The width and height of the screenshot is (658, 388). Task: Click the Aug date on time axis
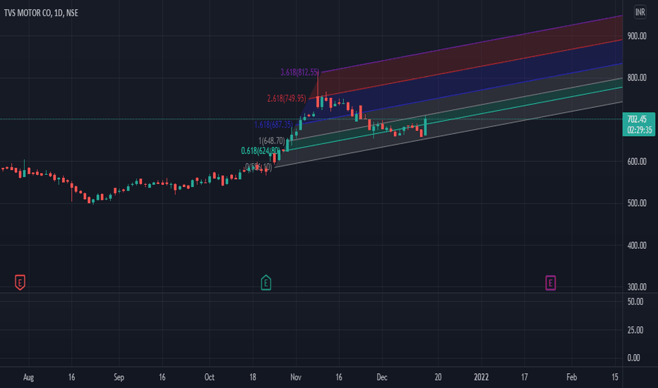click(x=28, y=377)
